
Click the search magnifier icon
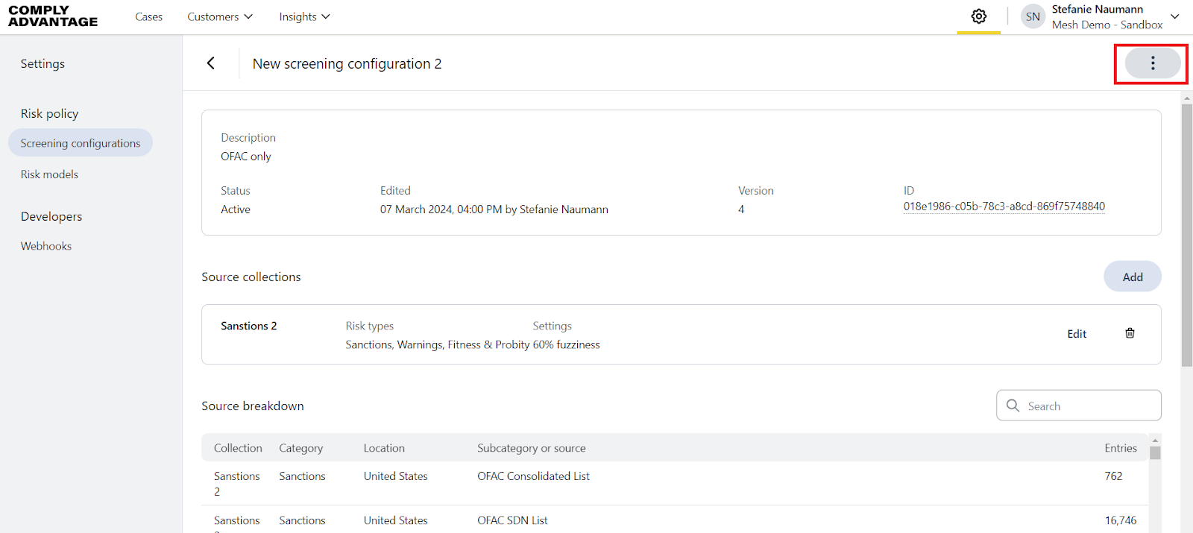(x=1013, y=406)
